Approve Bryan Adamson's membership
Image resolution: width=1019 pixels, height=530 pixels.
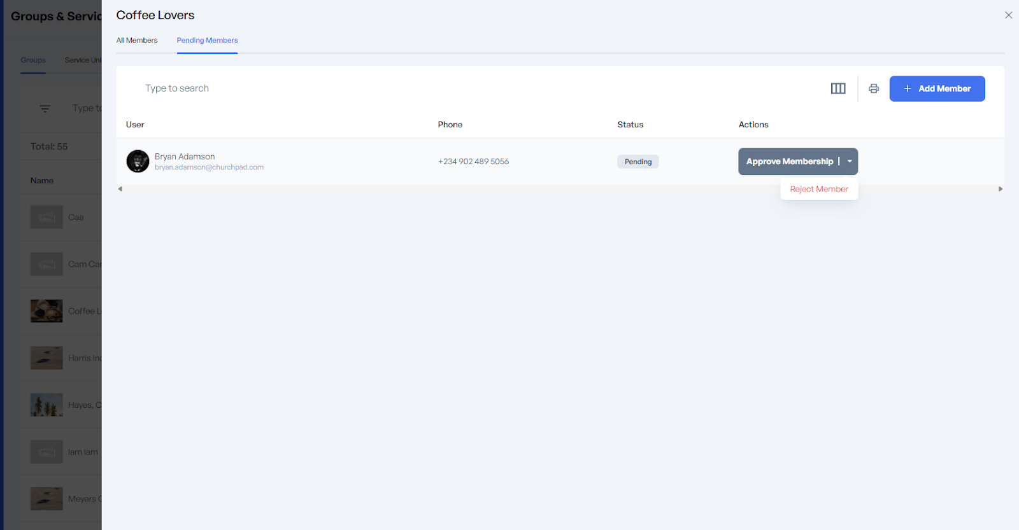point(789,162)
